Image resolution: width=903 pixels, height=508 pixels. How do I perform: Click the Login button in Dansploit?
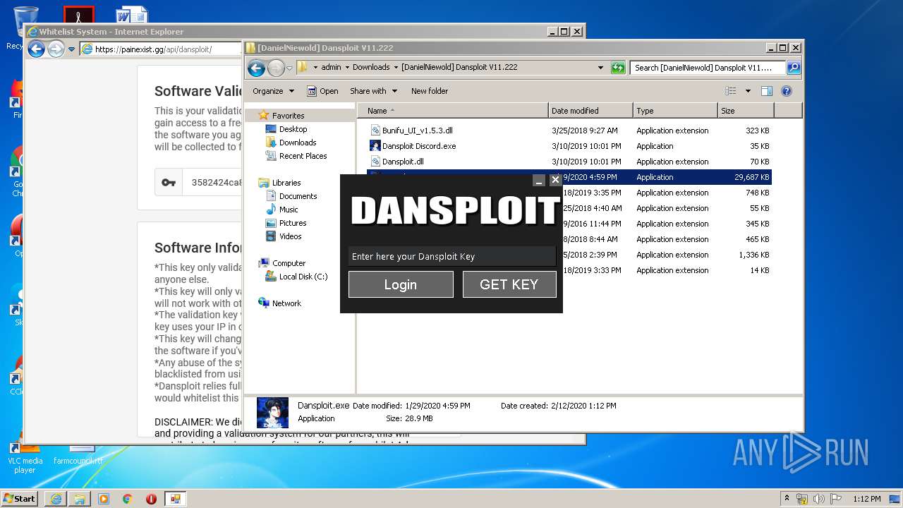click(x=401, y=284)
